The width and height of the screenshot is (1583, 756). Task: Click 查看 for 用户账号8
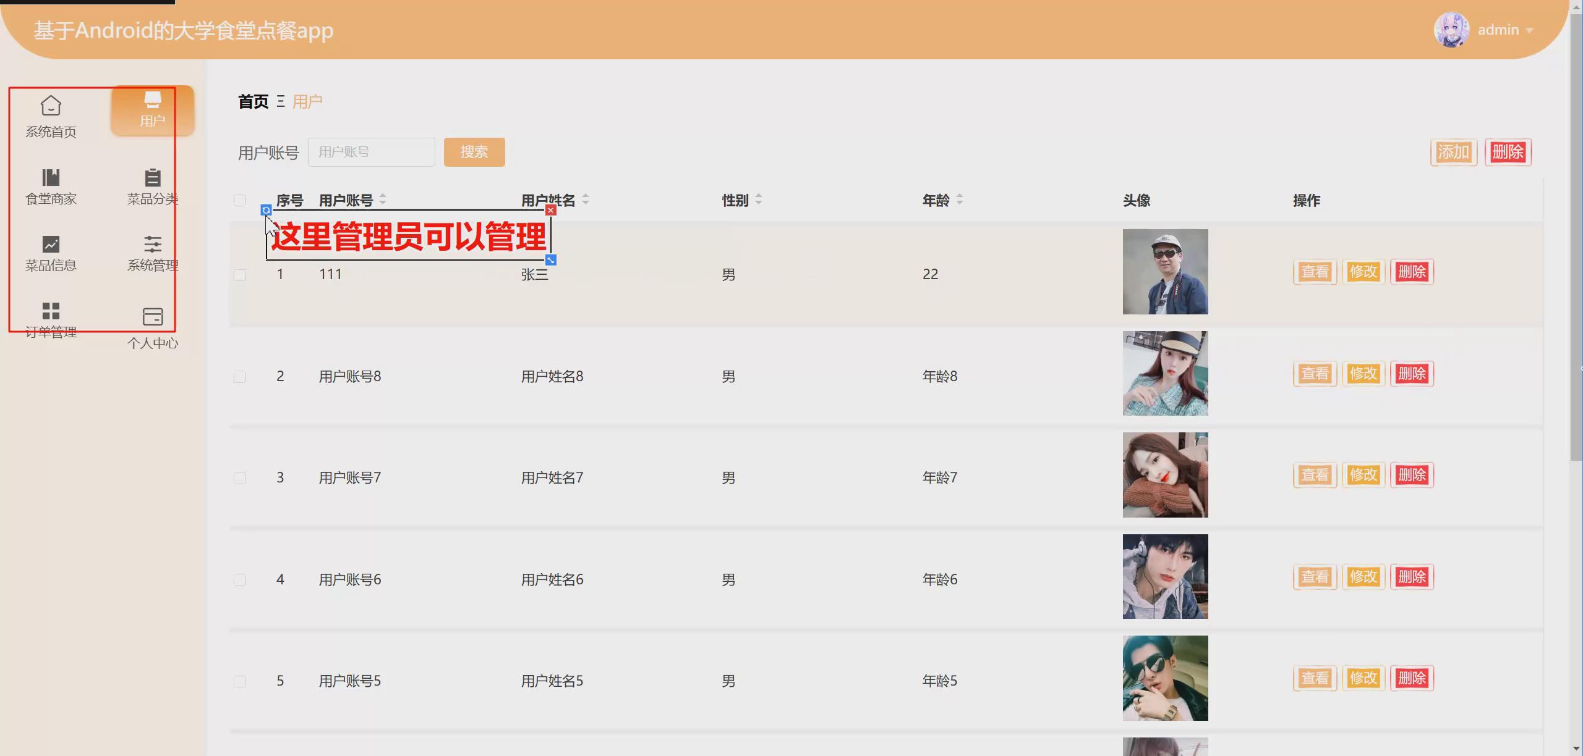1315,374
